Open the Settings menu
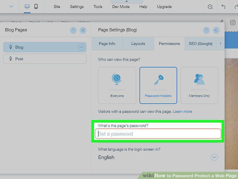This screenshot has width=238, height=179. (x=77, y=7)
